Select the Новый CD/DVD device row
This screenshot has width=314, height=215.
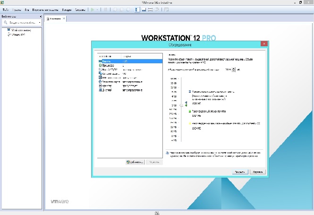pyautogui.click(x=130, y=69)
